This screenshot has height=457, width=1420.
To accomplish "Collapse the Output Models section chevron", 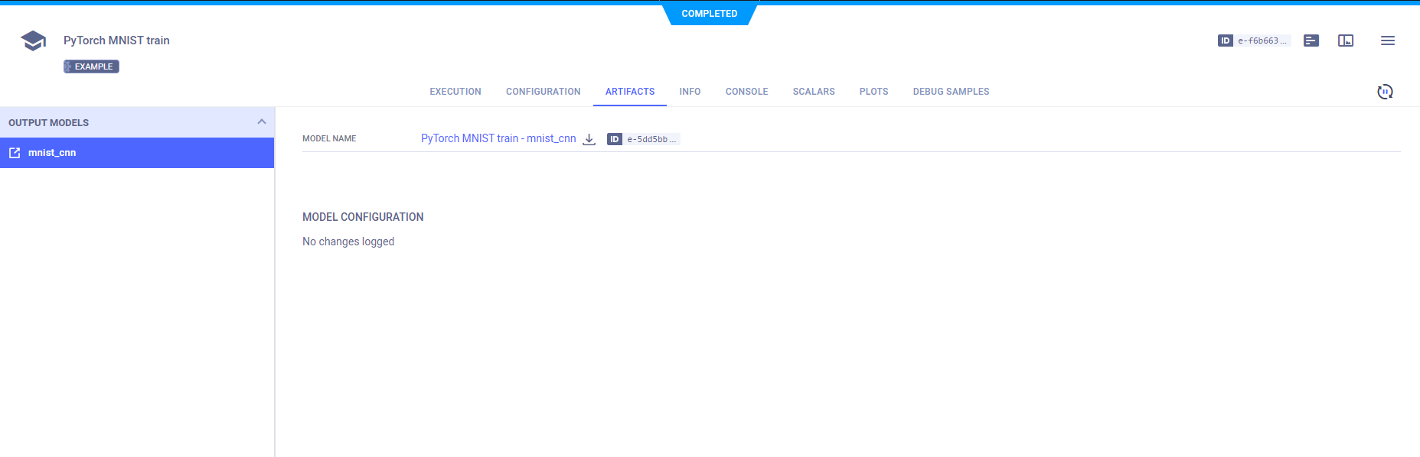I will (262, 122).
